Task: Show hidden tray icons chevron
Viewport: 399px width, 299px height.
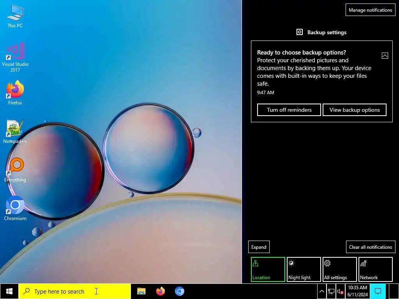Action: [x=321, y=292]
